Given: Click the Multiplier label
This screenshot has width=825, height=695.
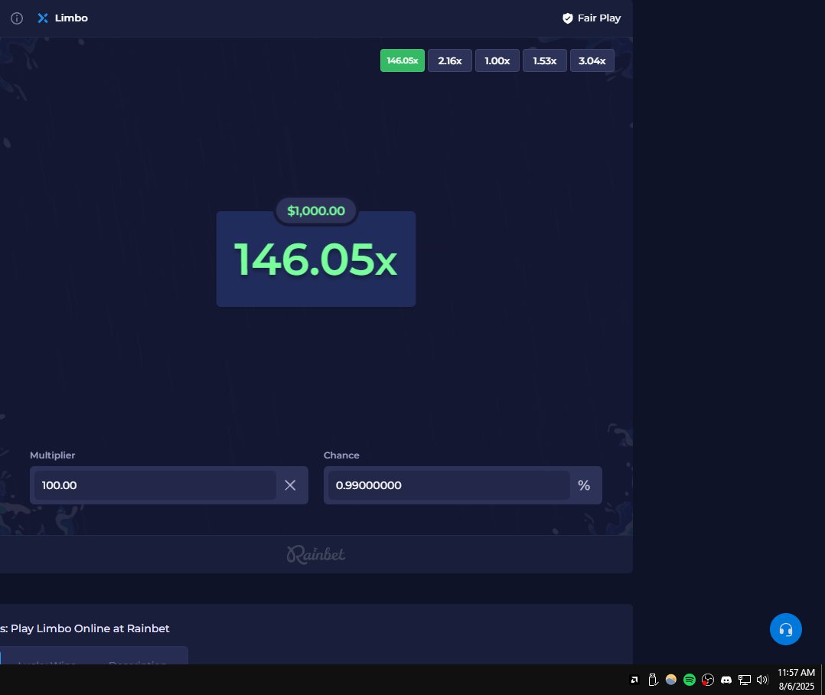Looking at the screenshot, I should [53, 455].
